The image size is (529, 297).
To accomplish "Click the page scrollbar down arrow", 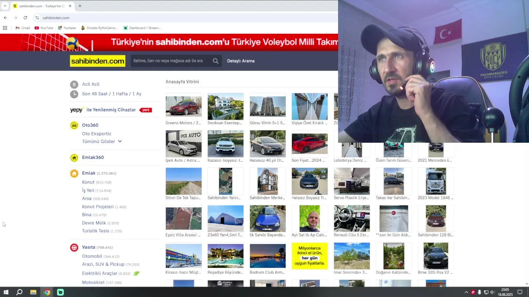I will pyautogui.click(x=527, y=284).
